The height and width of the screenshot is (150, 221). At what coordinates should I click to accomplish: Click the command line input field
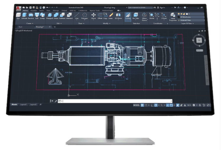(115, 101)
